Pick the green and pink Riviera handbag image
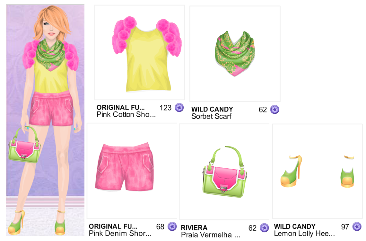Viewport: 366px width, 241px height. pos(224,172)
